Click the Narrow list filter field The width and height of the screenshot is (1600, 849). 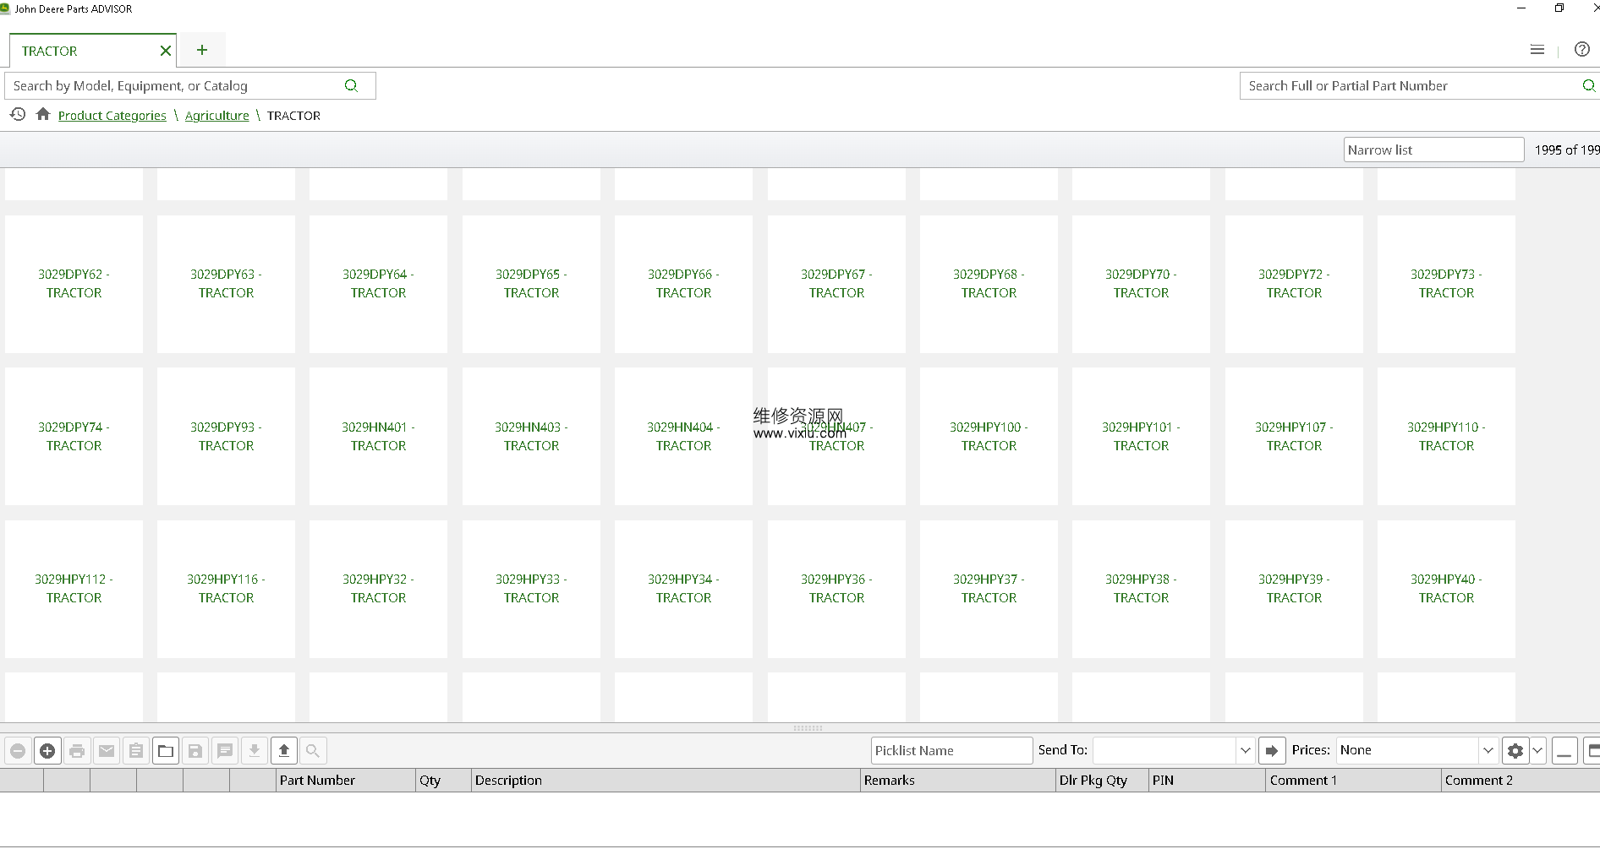1433,150
